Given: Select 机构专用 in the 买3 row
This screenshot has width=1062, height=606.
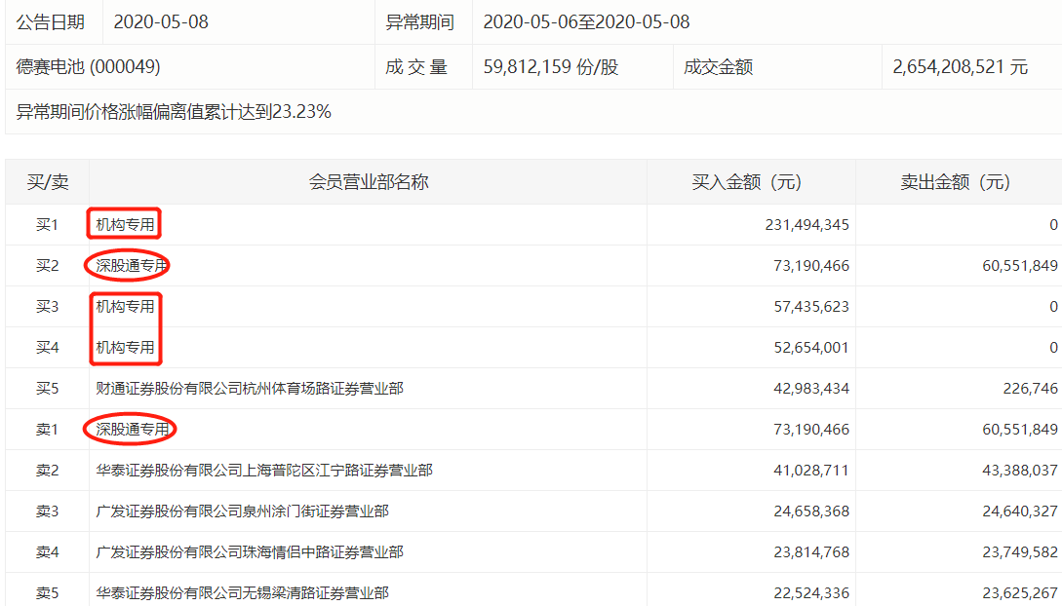Looking at the screenshot, I should (x=125, y=307).
